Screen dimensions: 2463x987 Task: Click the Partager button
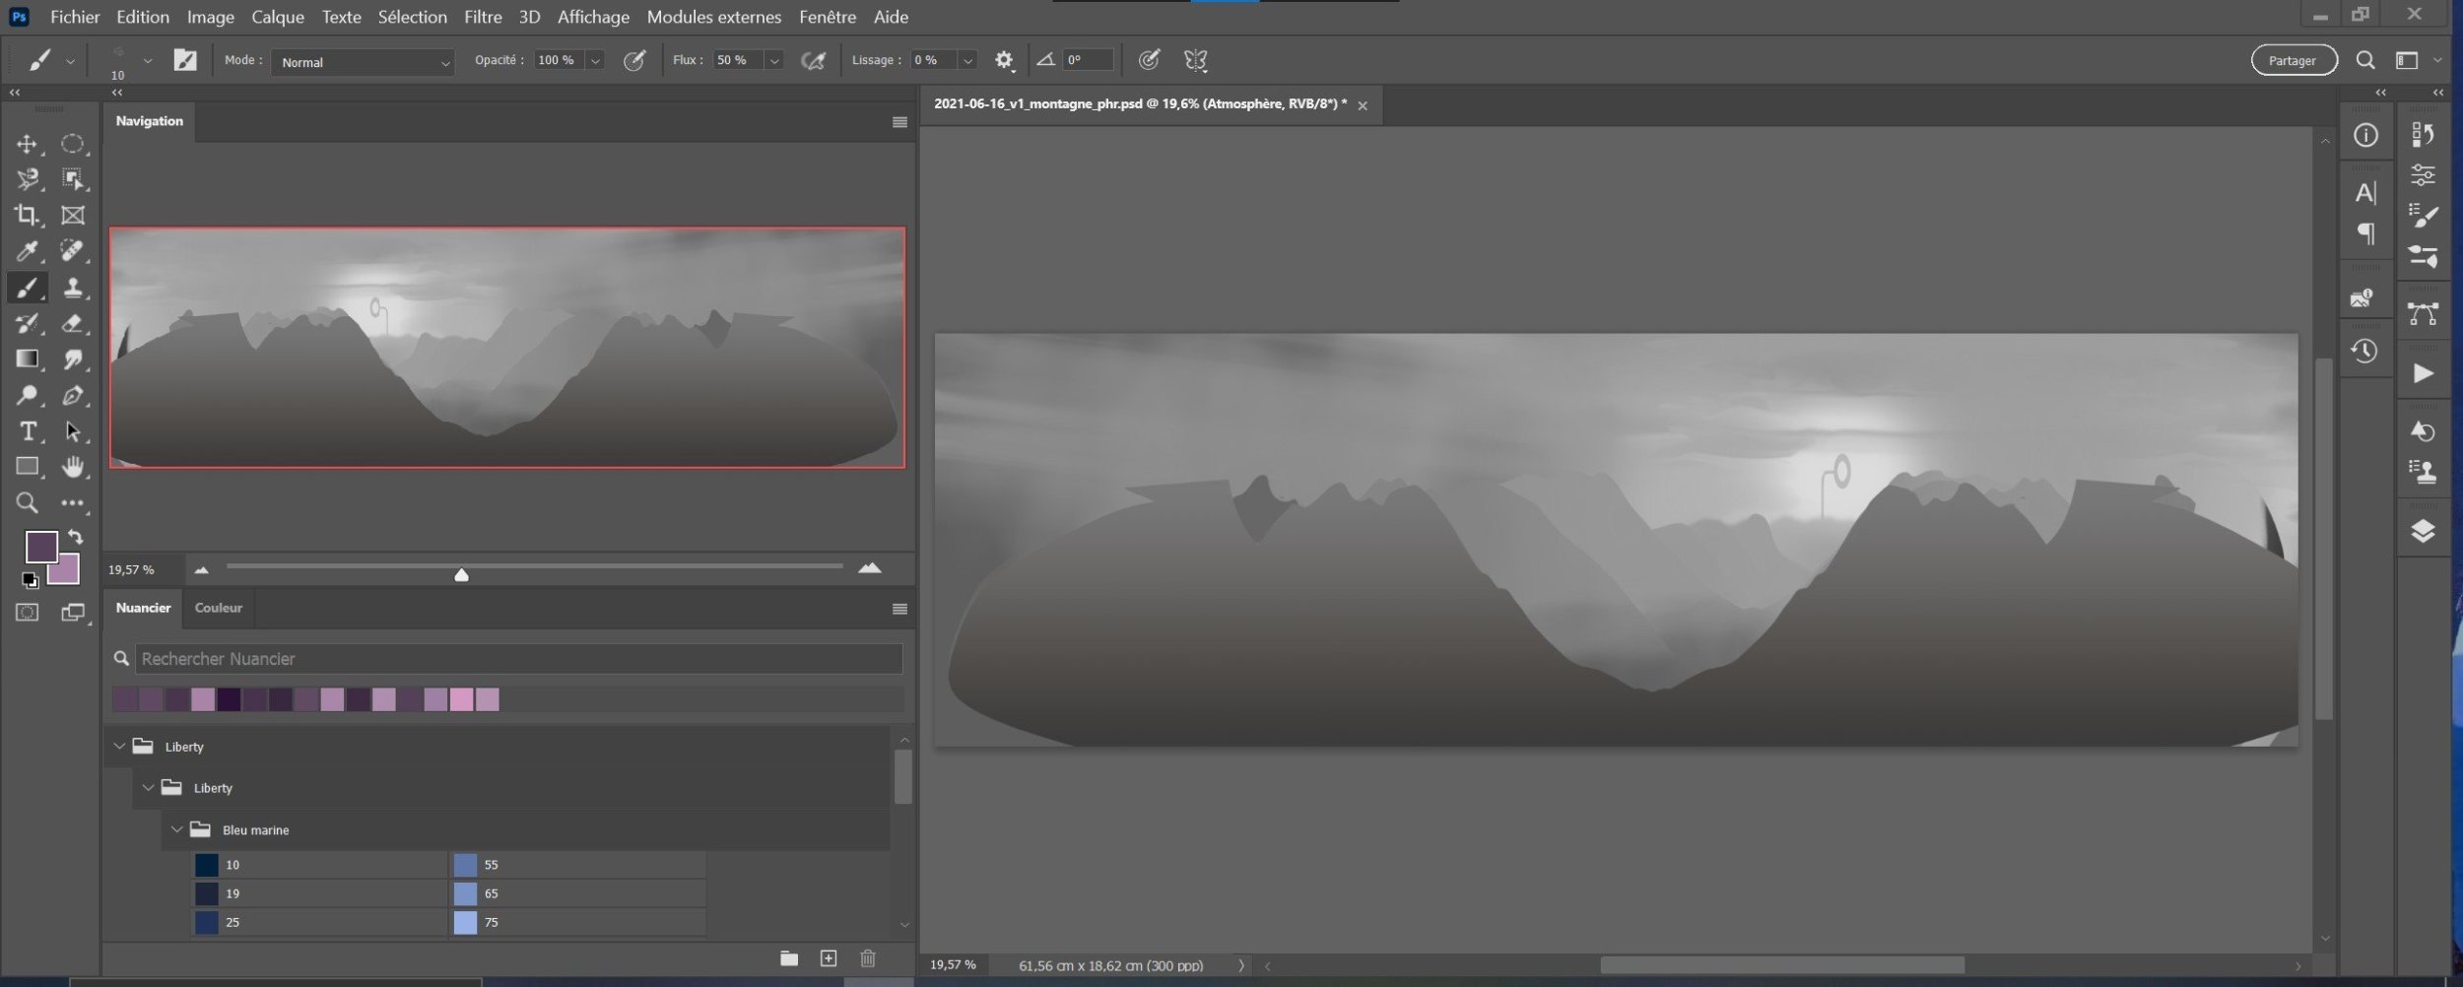(2293, 61)
